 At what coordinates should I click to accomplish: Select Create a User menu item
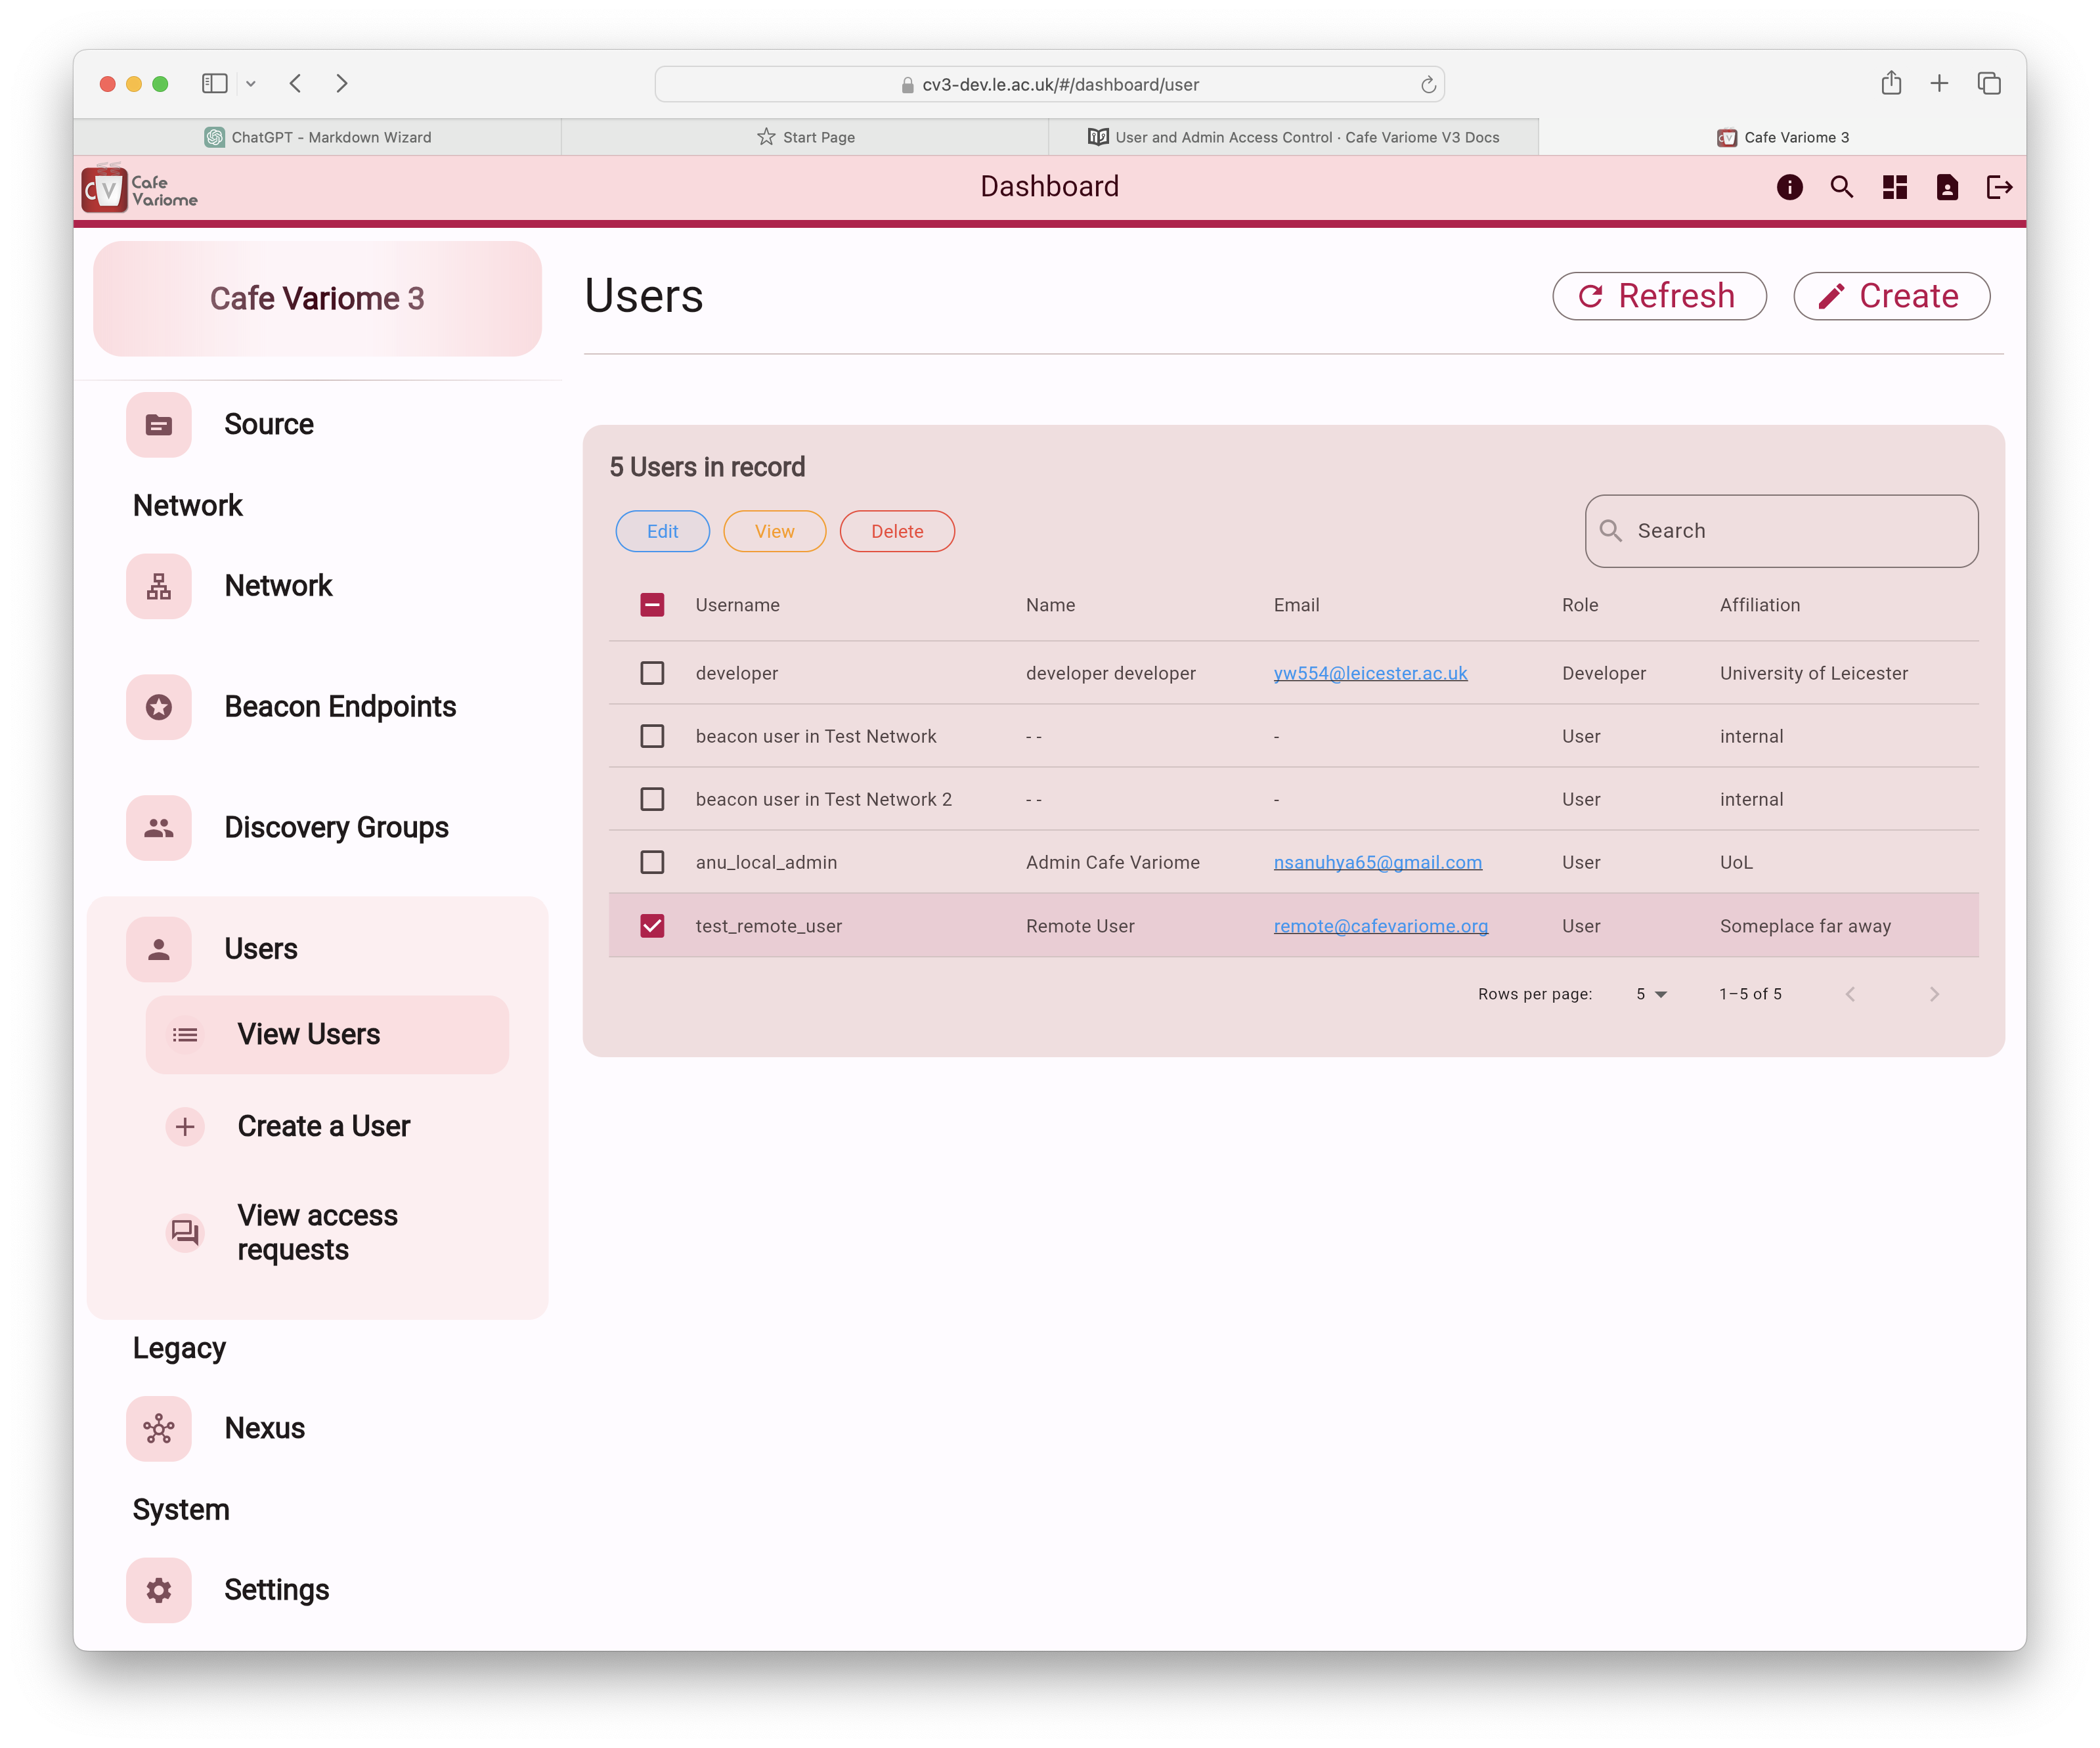(x=322, y=1124)
